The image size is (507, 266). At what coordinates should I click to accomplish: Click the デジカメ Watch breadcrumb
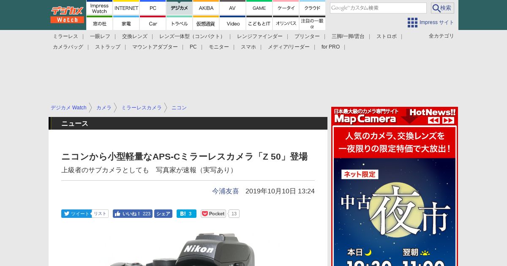[68, 108]
